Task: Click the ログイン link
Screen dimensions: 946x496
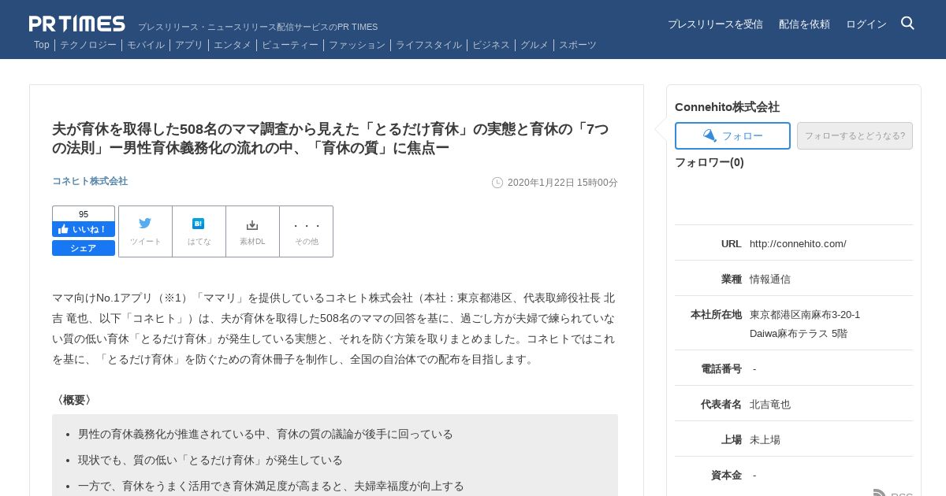Action: [866, 24]
